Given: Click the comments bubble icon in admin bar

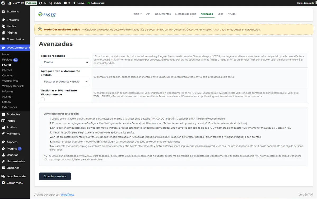Looking at the screenshot, I should (x=65, y=3).
